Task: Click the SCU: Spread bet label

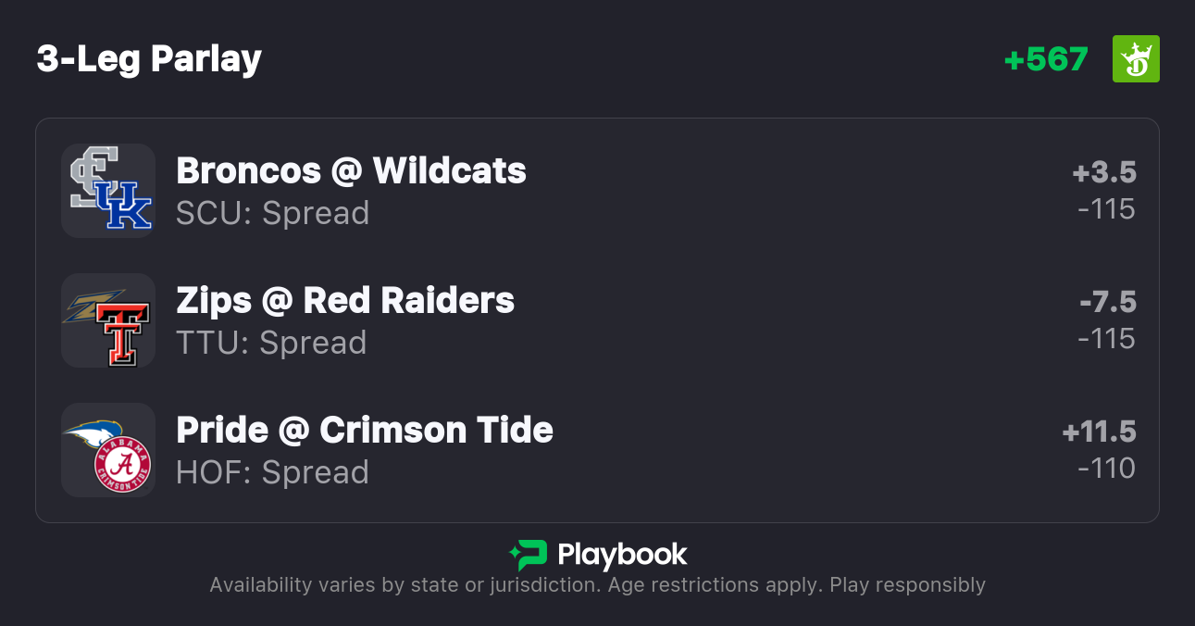Action: pyautogui.click(x=273, y=214)
